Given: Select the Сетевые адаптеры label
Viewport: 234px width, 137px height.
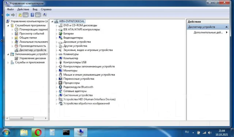Looking at the screenshot, I should (x=75, y=91).
